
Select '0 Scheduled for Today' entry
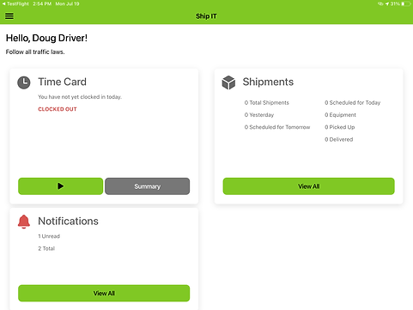(x=352, y=102)
